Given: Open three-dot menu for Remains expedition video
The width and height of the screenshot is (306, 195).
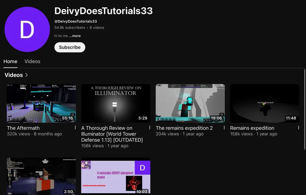Looking at the screenshot, I should pos(299,128).
